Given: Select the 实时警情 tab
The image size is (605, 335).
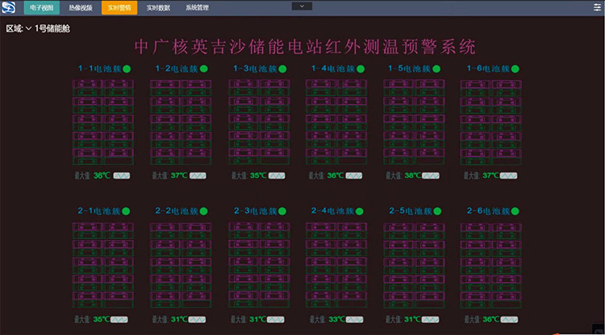Looking at the screenshot, I should click(x=119, y=8).
